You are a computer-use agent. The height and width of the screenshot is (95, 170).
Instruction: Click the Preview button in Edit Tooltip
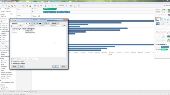pos(22,66)
